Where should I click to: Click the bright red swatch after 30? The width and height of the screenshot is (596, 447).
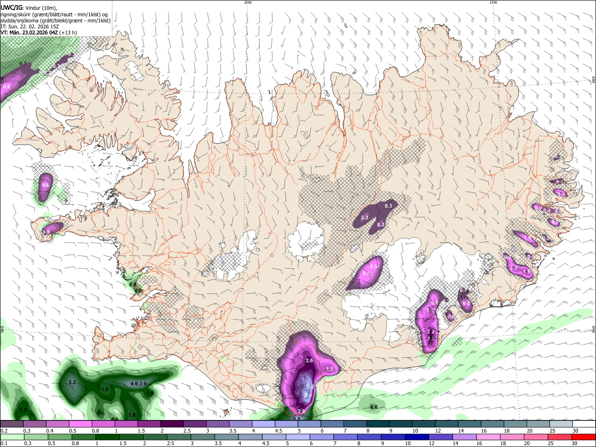[584, 437]
